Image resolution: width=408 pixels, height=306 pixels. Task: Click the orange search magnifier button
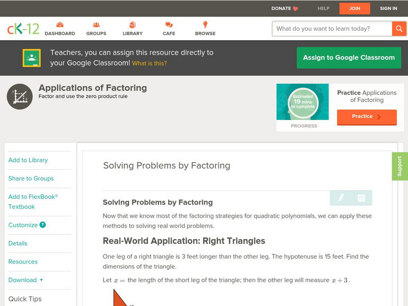399,29
